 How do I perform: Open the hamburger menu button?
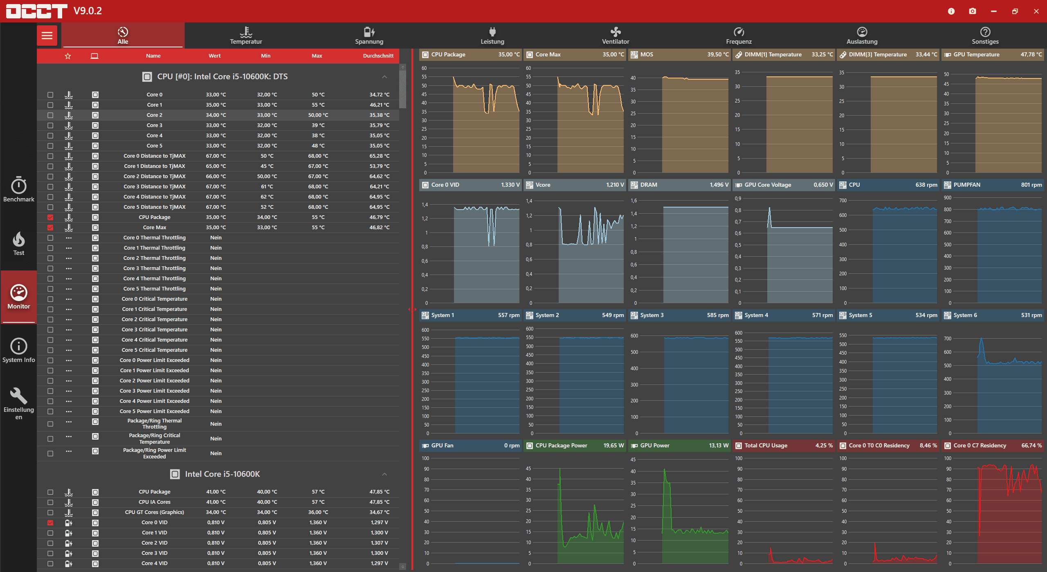point(47,36)
